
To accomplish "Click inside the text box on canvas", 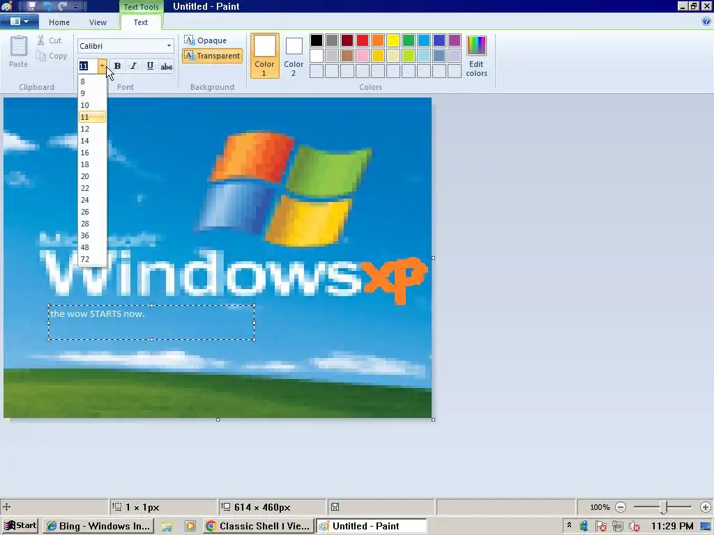I will point(151,322).
